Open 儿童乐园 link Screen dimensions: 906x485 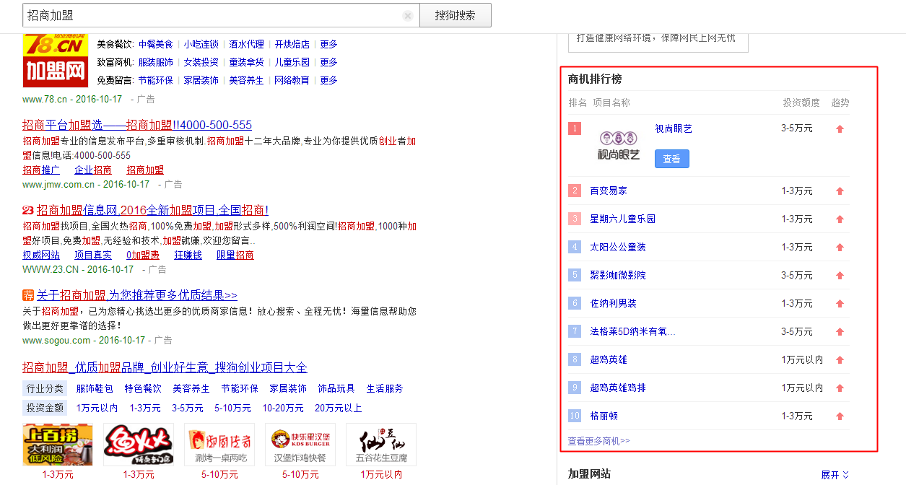pos(292,62)
